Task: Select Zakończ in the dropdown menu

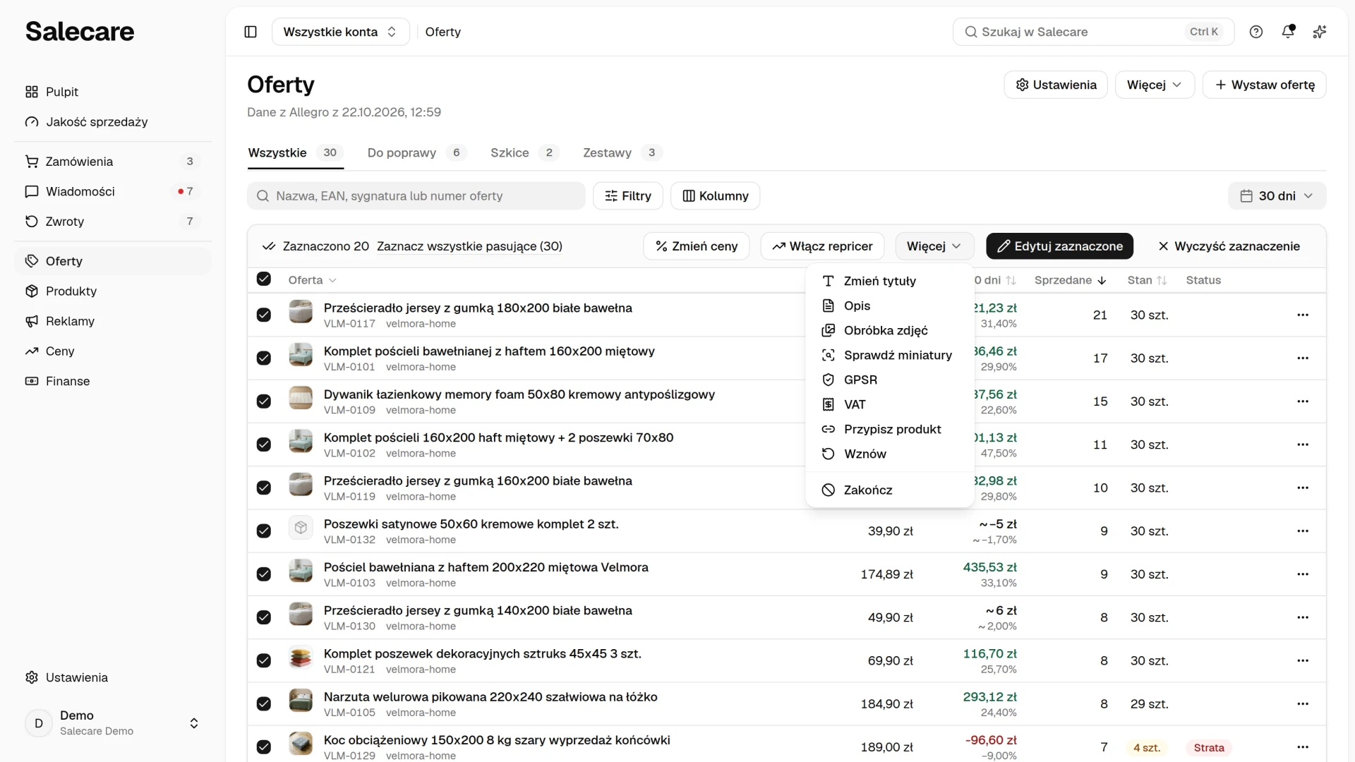Action: (x=889, y=490)
